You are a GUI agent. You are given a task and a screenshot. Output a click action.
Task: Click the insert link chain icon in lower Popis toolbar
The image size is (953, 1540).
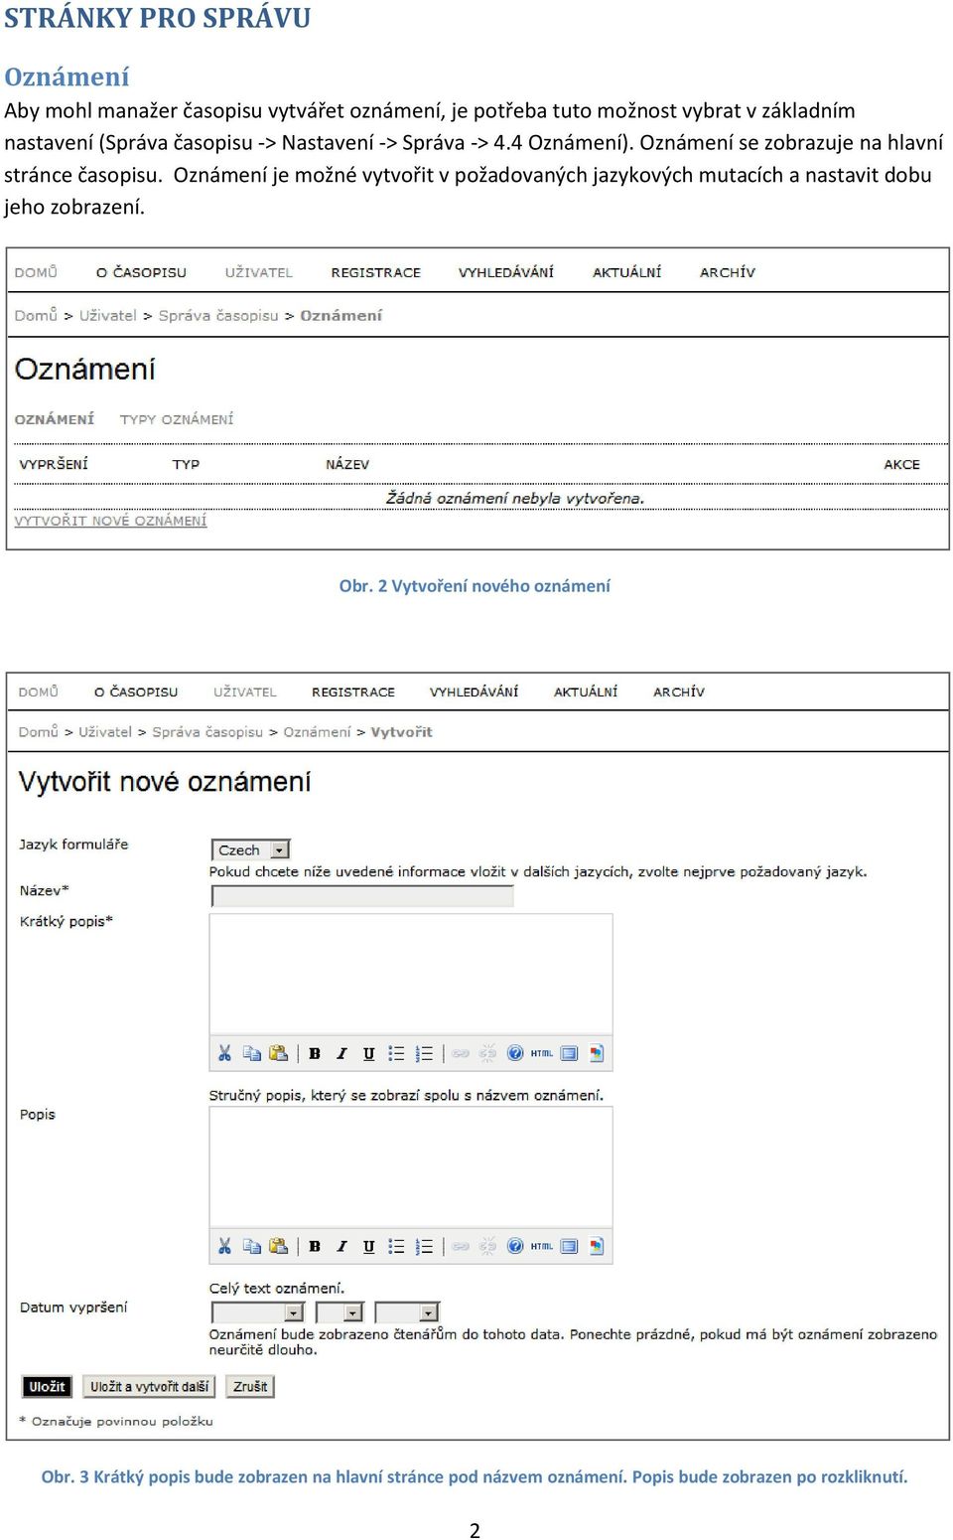[x=461, y=1246]
